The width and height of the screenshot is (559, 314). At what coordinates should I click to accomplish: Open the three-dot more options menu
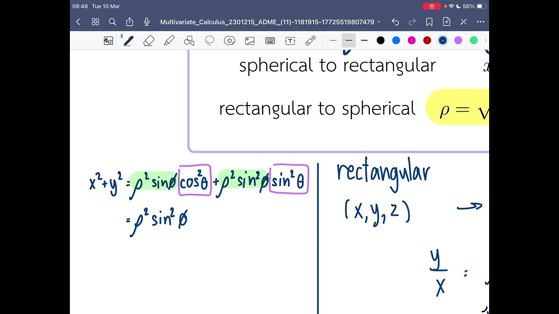[480, 22]
